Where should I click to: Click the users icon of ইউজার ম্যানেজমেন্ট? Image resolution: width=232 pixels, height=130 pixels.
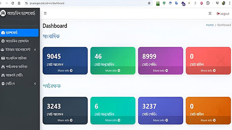(x=3, y=50)
